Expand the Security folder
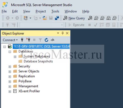The height and width of the screenshot is (108, 123). pyautogui.click(x=10, y=67)
